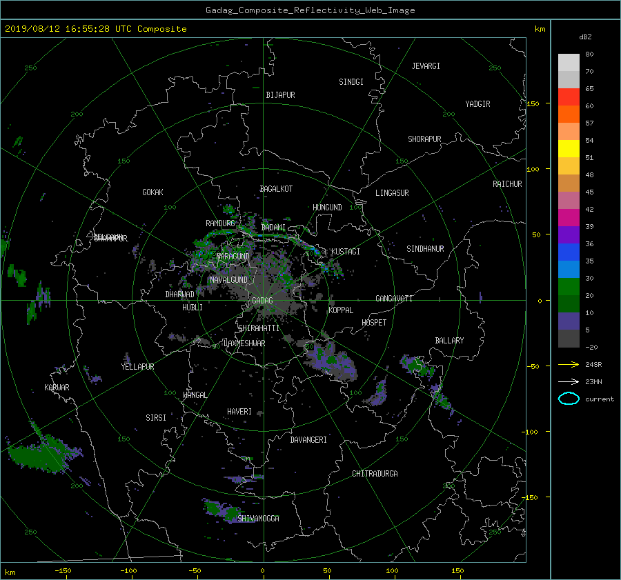Click the GANGAVATI city label

[394, 299]
